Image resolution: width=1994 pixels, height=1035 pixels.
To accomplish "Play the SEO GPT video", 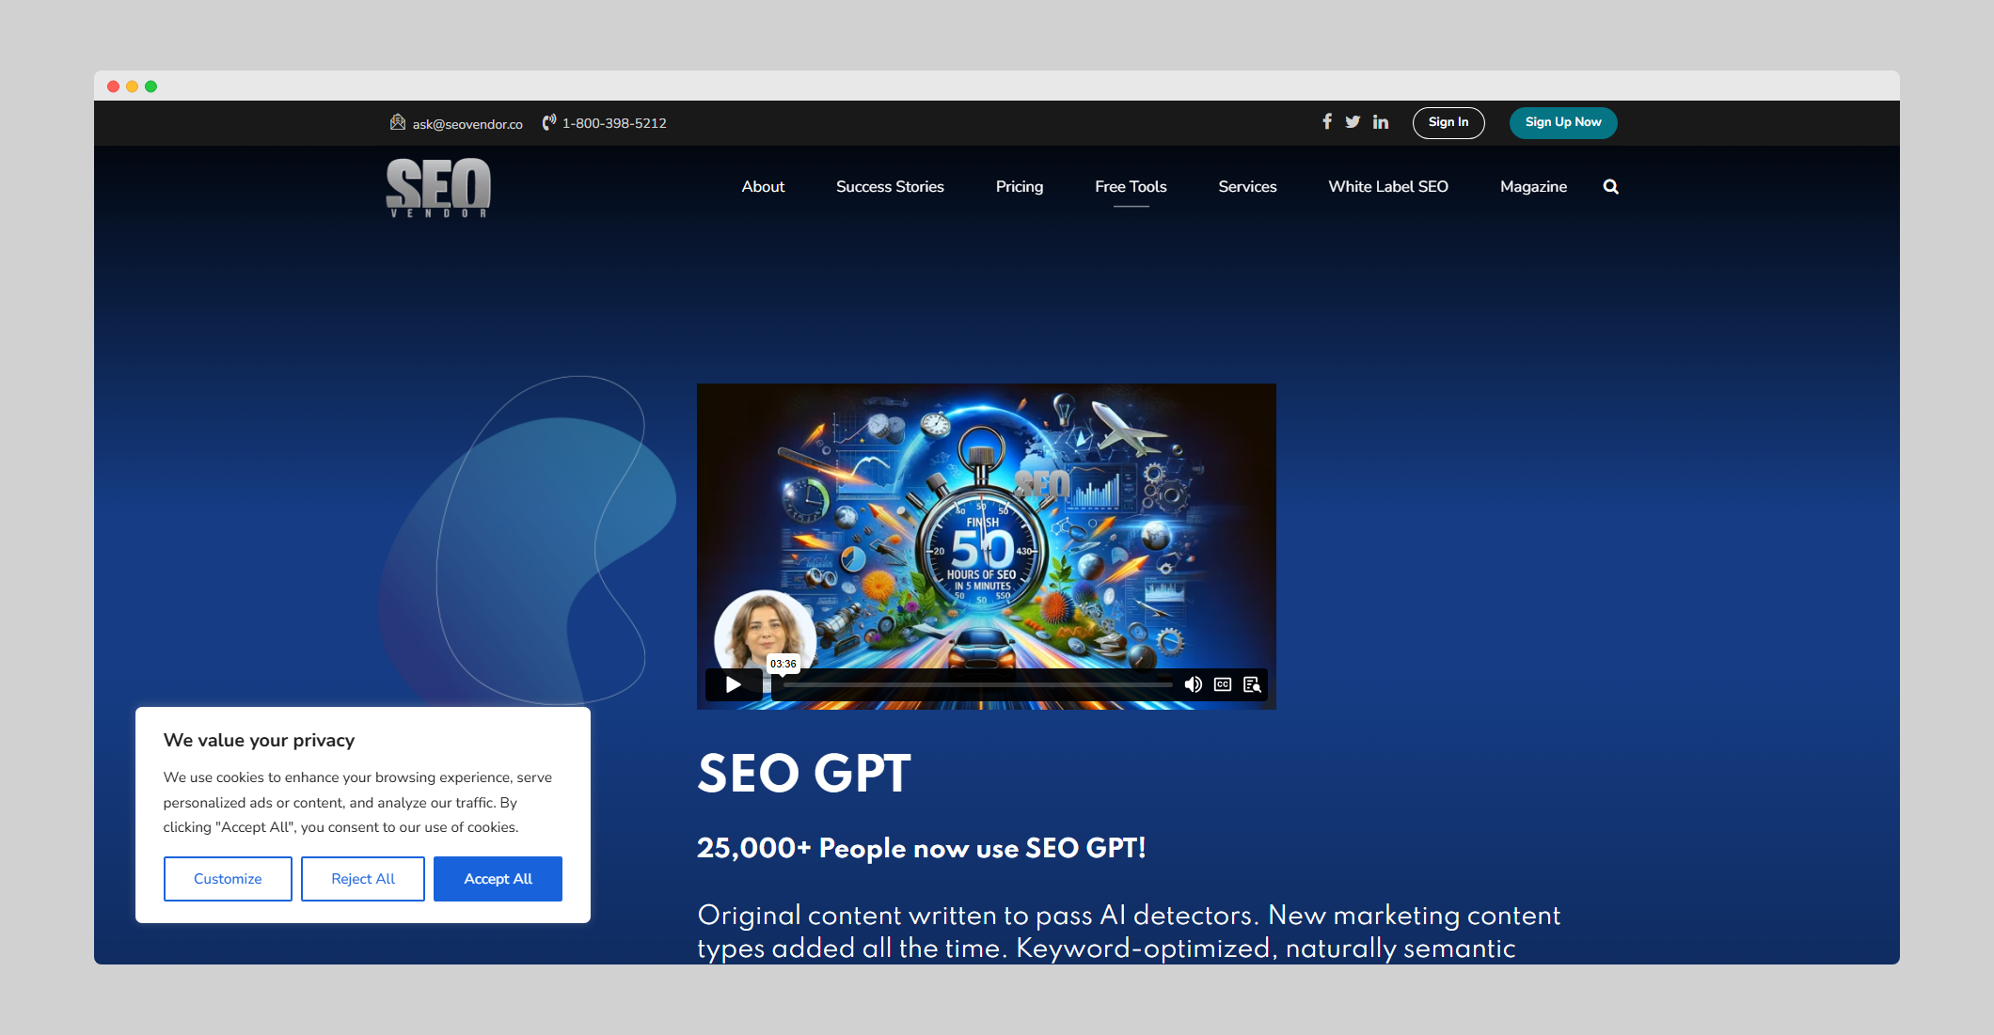I will coord(733,684).
